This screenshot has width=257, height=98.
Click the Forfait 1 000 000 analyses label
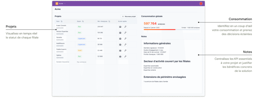click(x=191, y=28)
